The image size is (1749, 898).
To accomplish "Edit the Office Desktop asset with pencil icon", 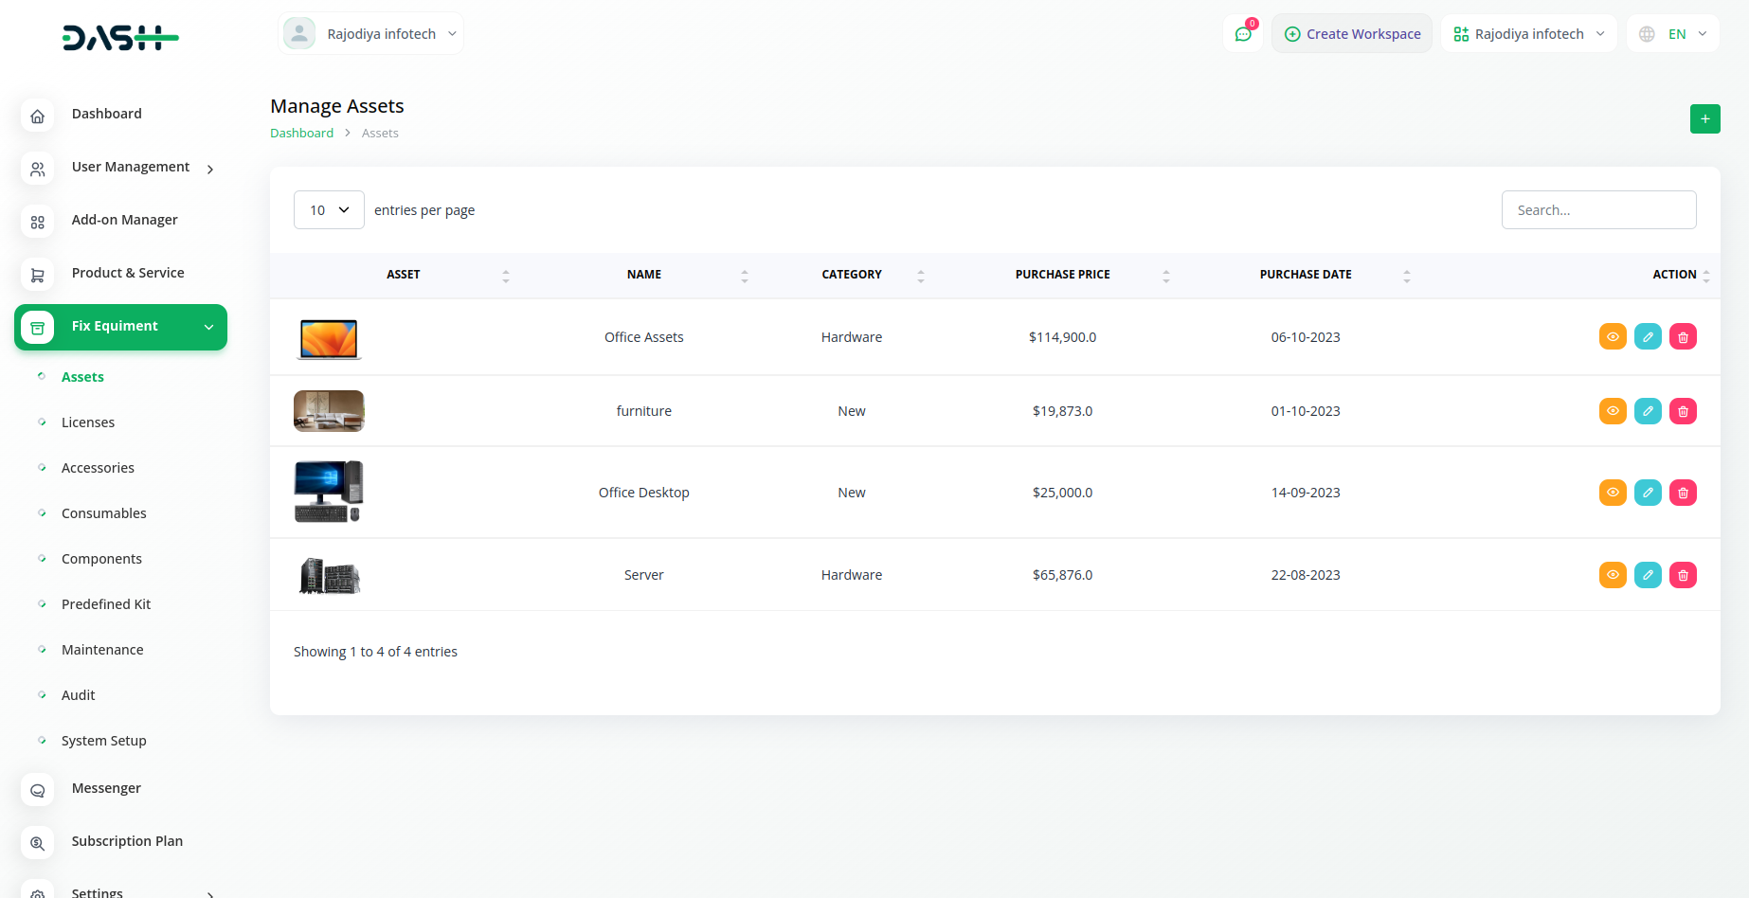I will [x=1648, y=493].
